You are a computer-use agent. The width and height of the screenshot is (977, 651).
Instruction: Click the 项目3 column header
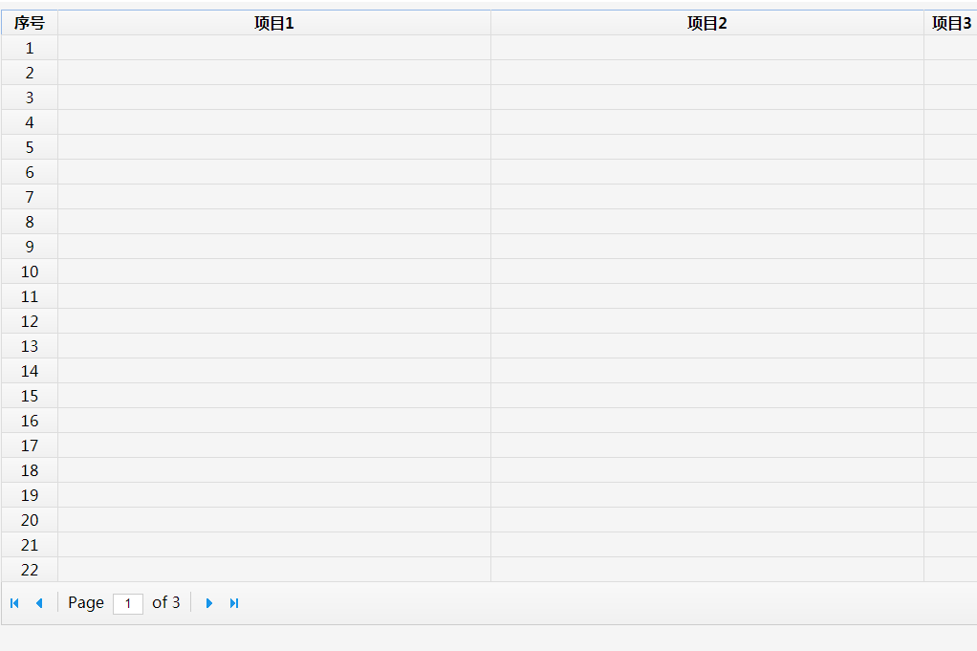pyautogui.click(x=951, y=23)
